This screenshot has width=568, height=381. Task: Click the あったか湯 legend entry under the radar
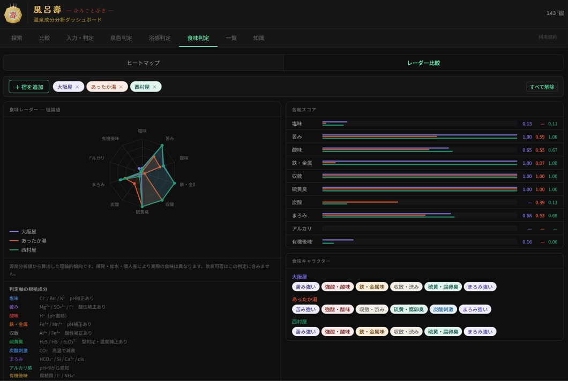[x=28, y=241]
